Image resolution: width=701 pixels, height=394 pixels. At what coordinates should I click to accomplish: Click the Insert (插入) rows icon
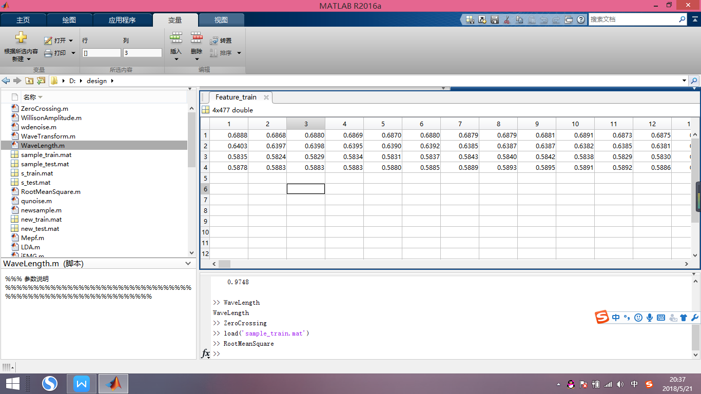(x=176, y=38)
